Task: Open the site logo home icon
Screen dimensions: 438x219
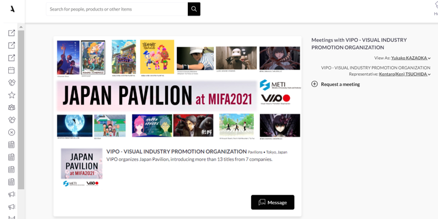Action: [x=12, y=9]
